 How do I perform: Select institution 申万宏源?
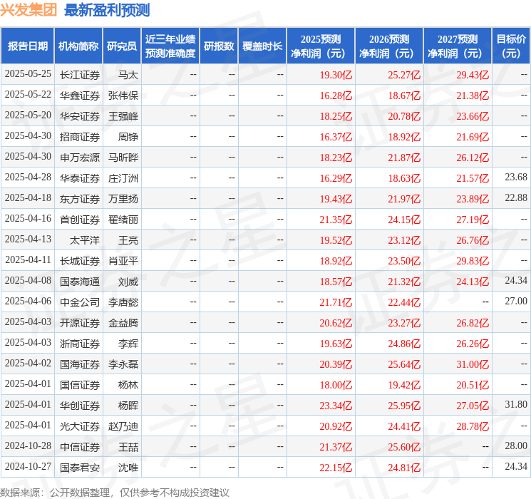click(x=80, y=158)
